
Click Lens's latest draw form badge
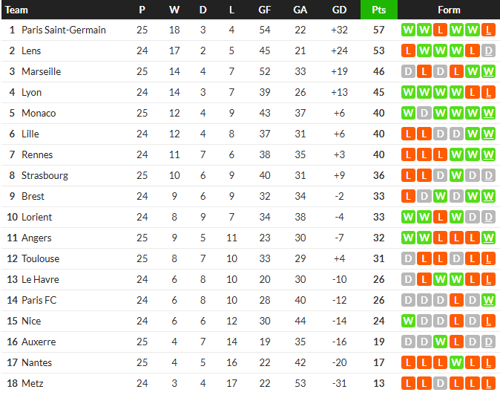click(x=488, y=50)
